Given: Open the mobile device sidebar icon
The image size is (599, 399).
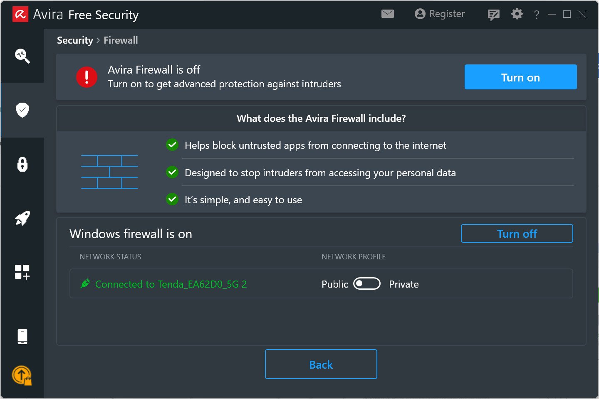Looking at the screenshot, I should pos(22,337).
